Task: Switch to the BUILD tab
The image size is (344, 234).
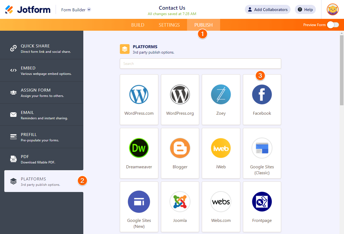Action: click(138, 25)
